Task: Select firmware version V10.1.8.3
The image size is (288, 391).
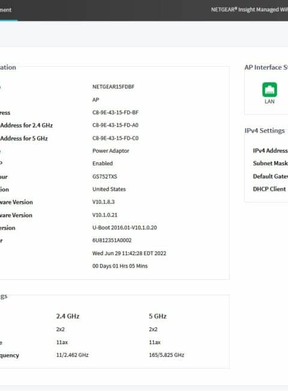Action: pos(103,202)
